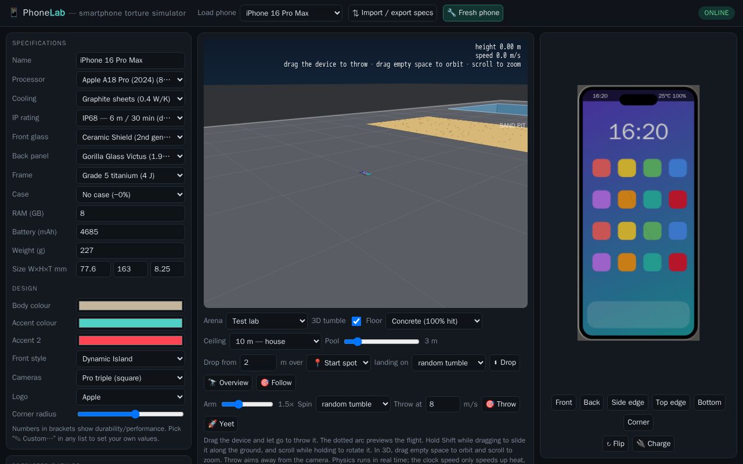Open the IP rating dropdown

click(x=131, y=118)
